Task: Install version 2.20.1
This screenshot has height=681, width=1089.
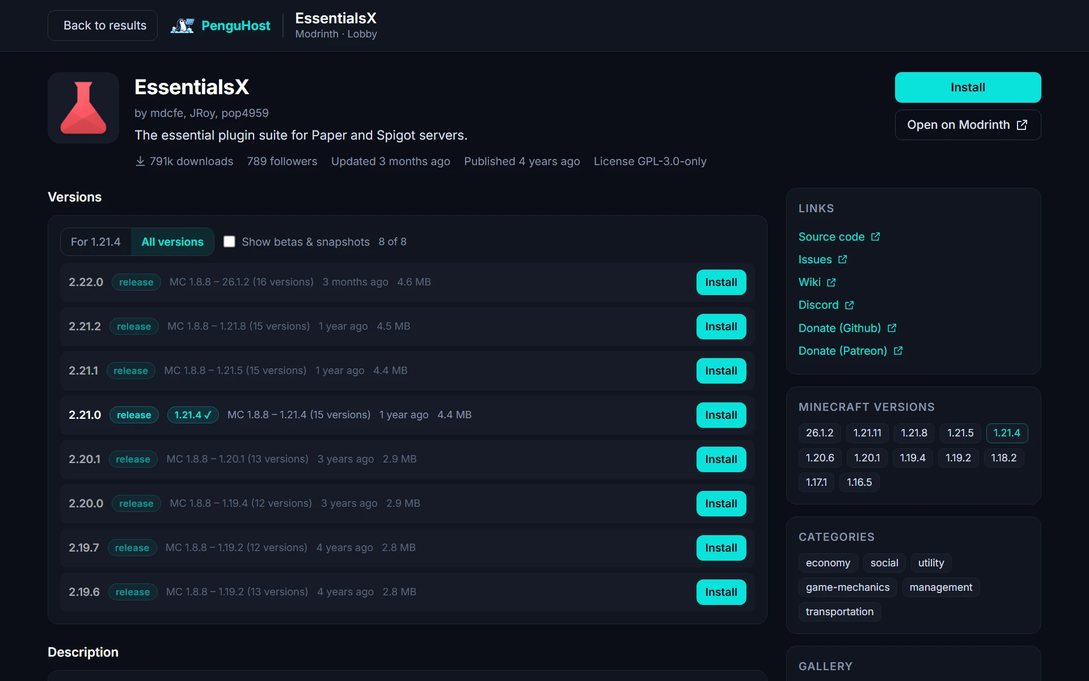Action: pos(721,459)
